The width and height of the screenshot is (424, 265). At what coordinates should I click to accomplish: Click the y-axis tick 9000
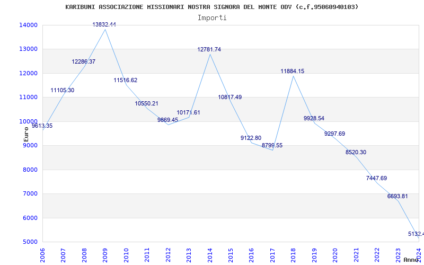[x=30, y=145]
